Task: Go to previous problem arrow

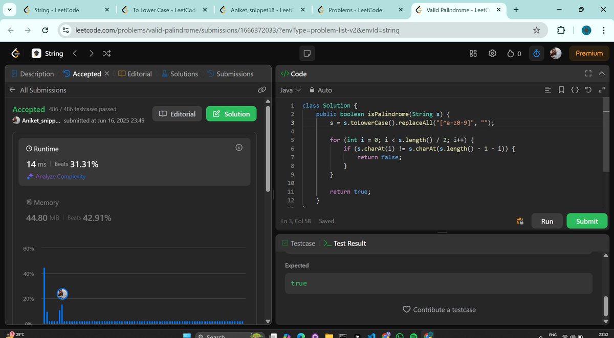Action: click(x=75, y=53)
